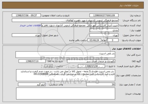The height and width of the screenshot is (104, 148).
Task: Select the label گروه کالا
Action: 136,61
